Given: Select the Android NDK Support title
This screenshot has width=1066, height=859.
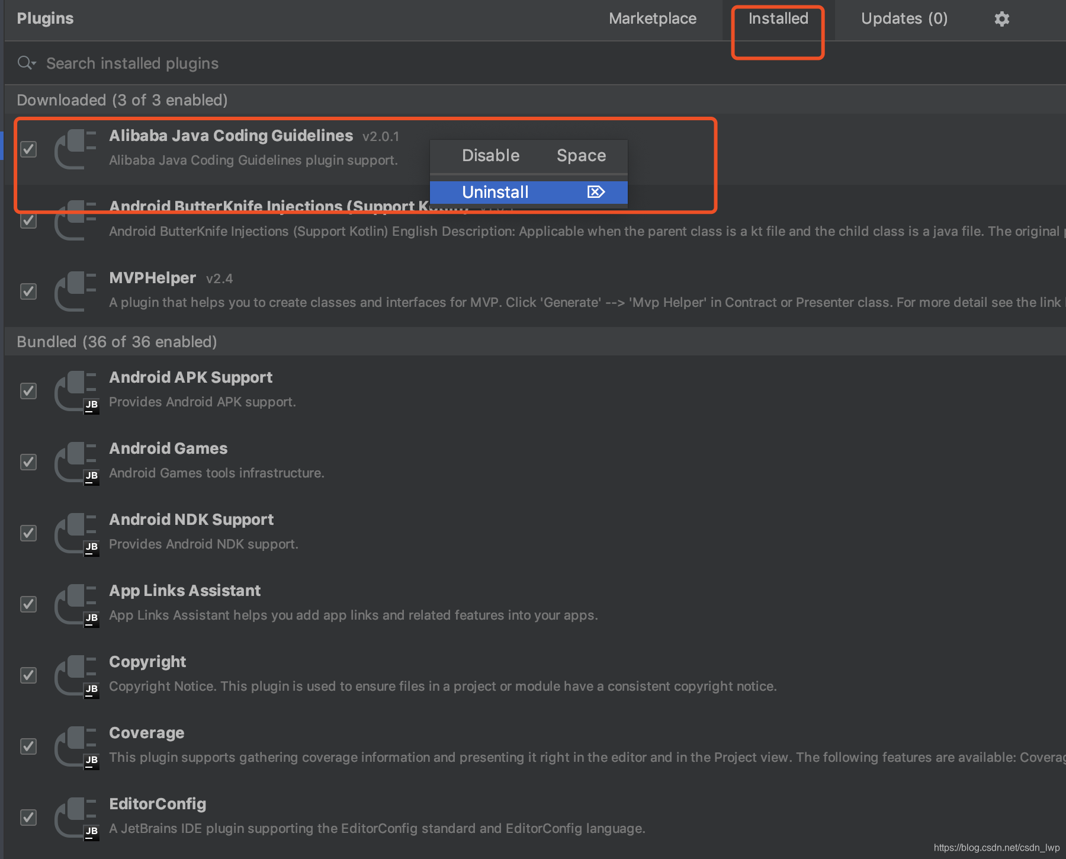Looking at the screenshot, I should coord(191,520).
